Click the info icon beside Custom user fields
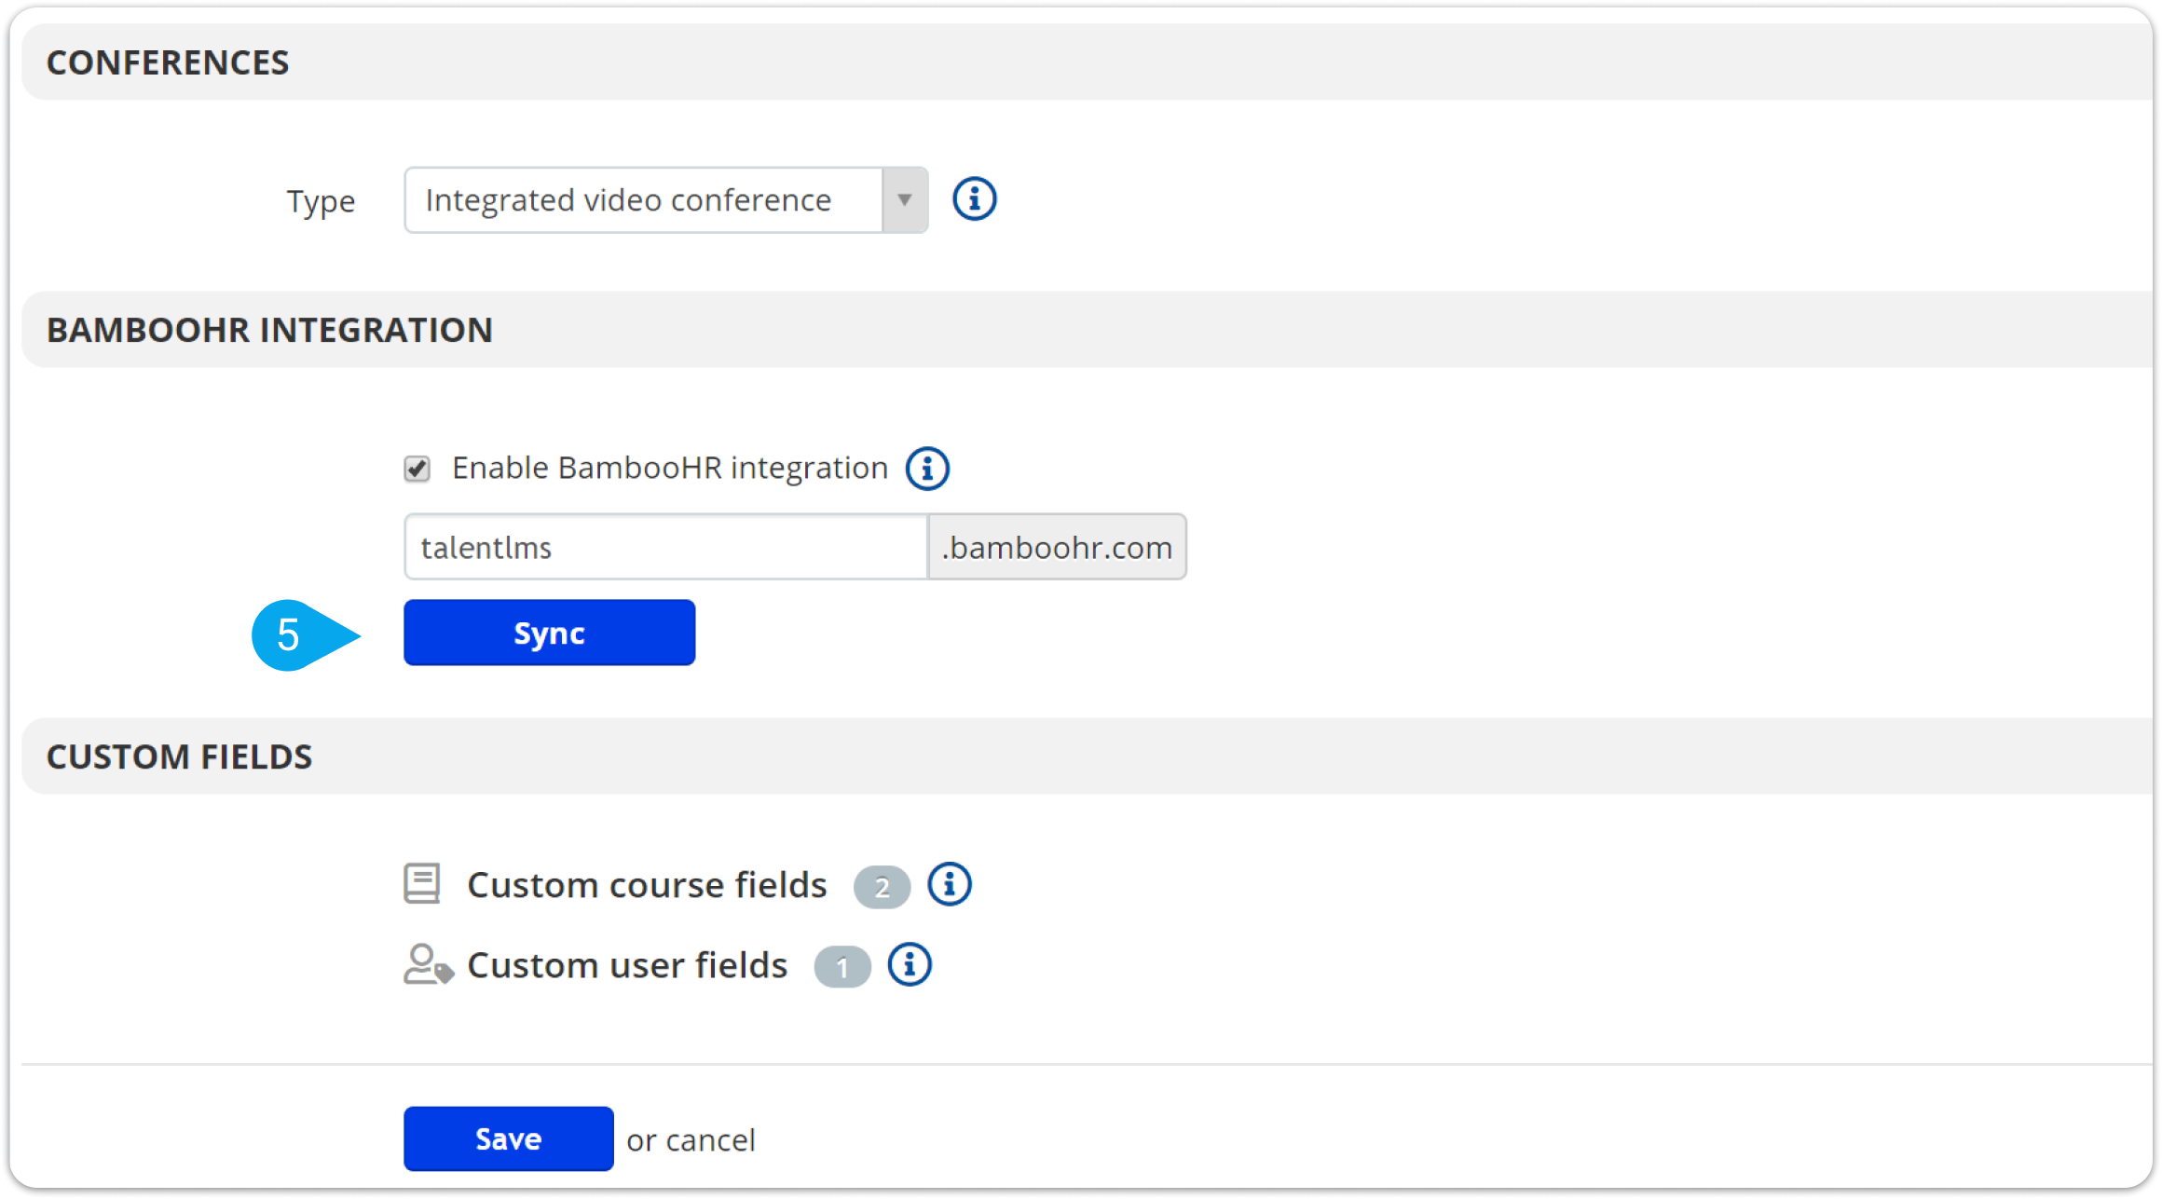The image size is (2162, 1199). coord(909,965)
